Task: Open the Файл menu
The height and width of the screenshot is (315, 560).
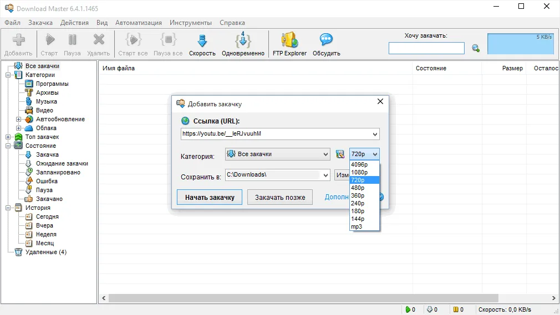Action: tap(13, 23)
